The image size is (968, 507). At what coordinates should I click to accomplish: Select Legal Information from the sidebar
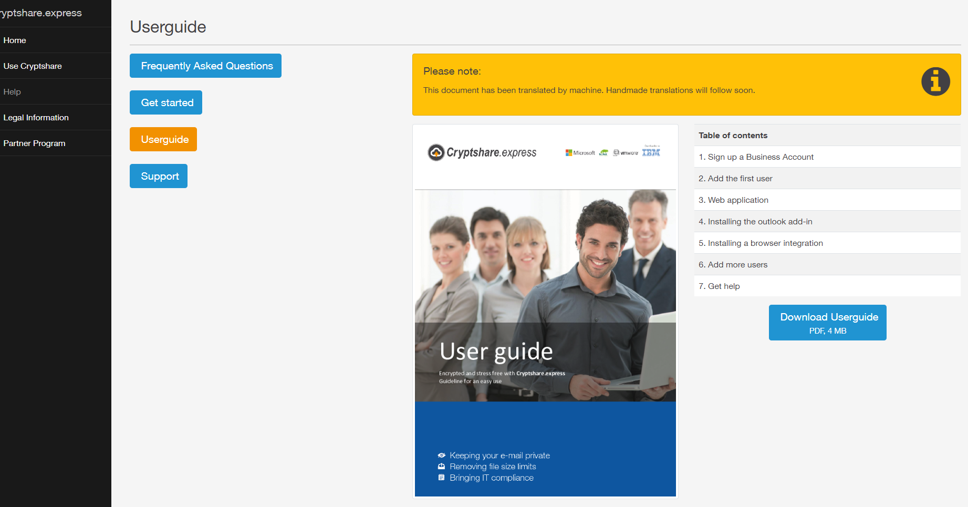click(36, 117)
